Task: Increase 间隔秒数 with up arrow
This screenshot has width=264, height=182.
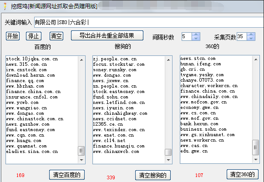Action: point(196,34)
